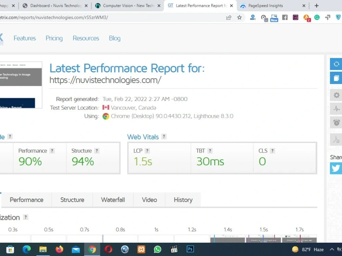Click the nuvistechnologies.com report URL
The height and width of the screenshot is (256, 342).
pos(105,80)
